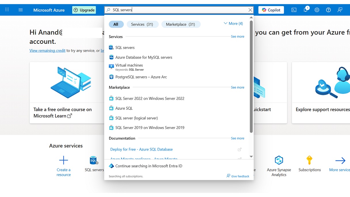Open Cloud Shell from the top bar
350x197 pixels.
point(294,10)
